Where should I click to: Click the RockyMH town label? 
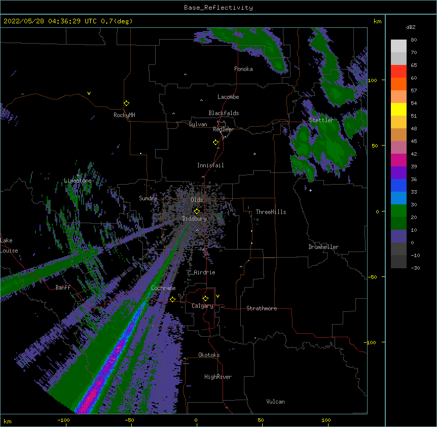point(124,115)
